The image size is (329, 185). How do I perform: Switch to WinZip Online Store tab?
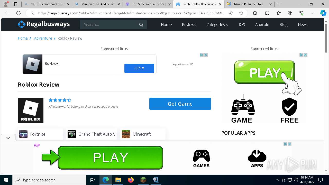249,4
